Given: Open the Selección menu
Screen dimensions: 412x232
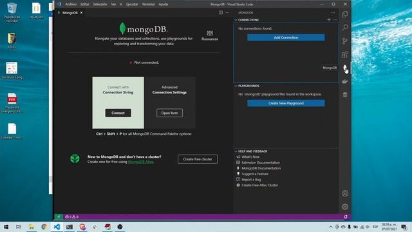Looking at the screenshot, I should [100, 5].
